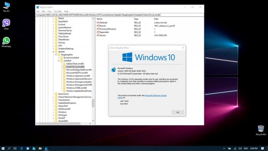Launch Microsoft Edge from the taskbar
268x151 pixels.
point(21,148)
